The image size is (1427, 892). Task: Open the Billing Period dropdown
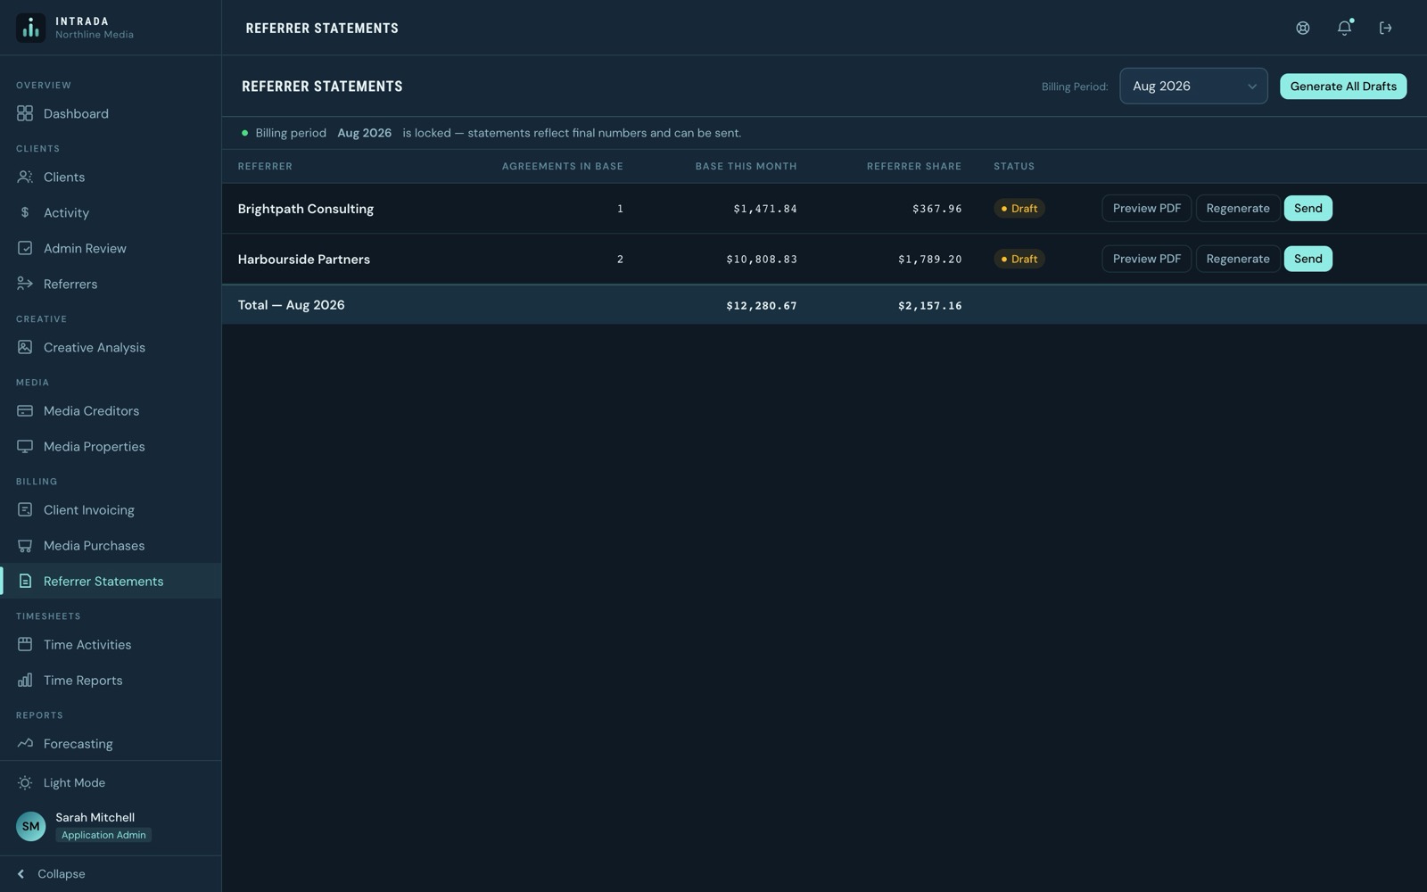(x=1193, y=86)
